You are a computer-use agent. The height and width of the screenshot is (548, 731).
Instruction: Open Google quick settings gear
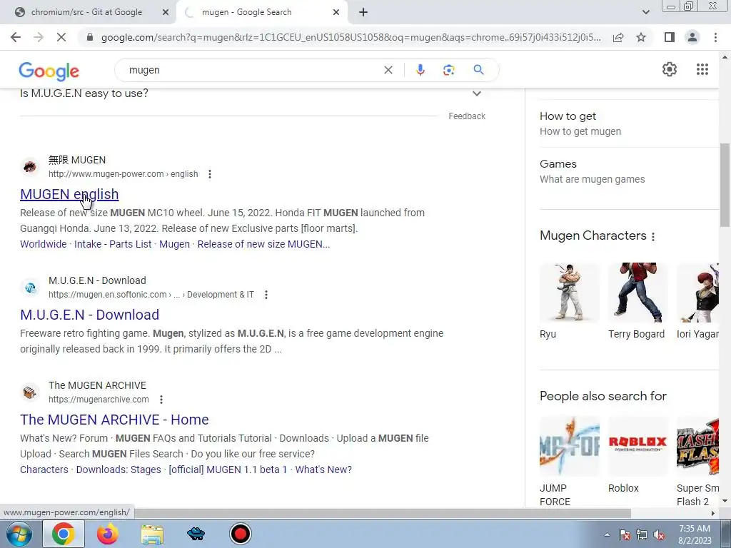670,69
